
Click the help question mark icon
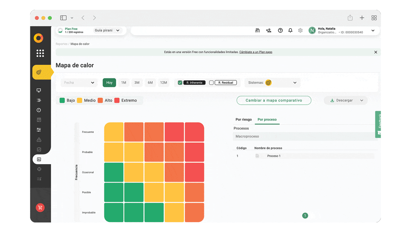(280, 30)
